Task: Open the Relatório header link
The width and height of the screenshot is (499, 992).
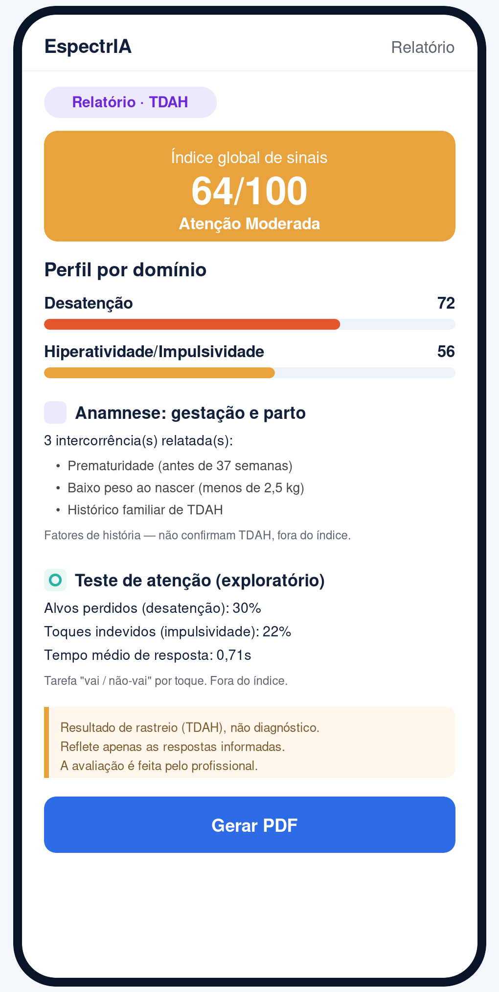Action: pyautogui.click(x=423, y=48)
